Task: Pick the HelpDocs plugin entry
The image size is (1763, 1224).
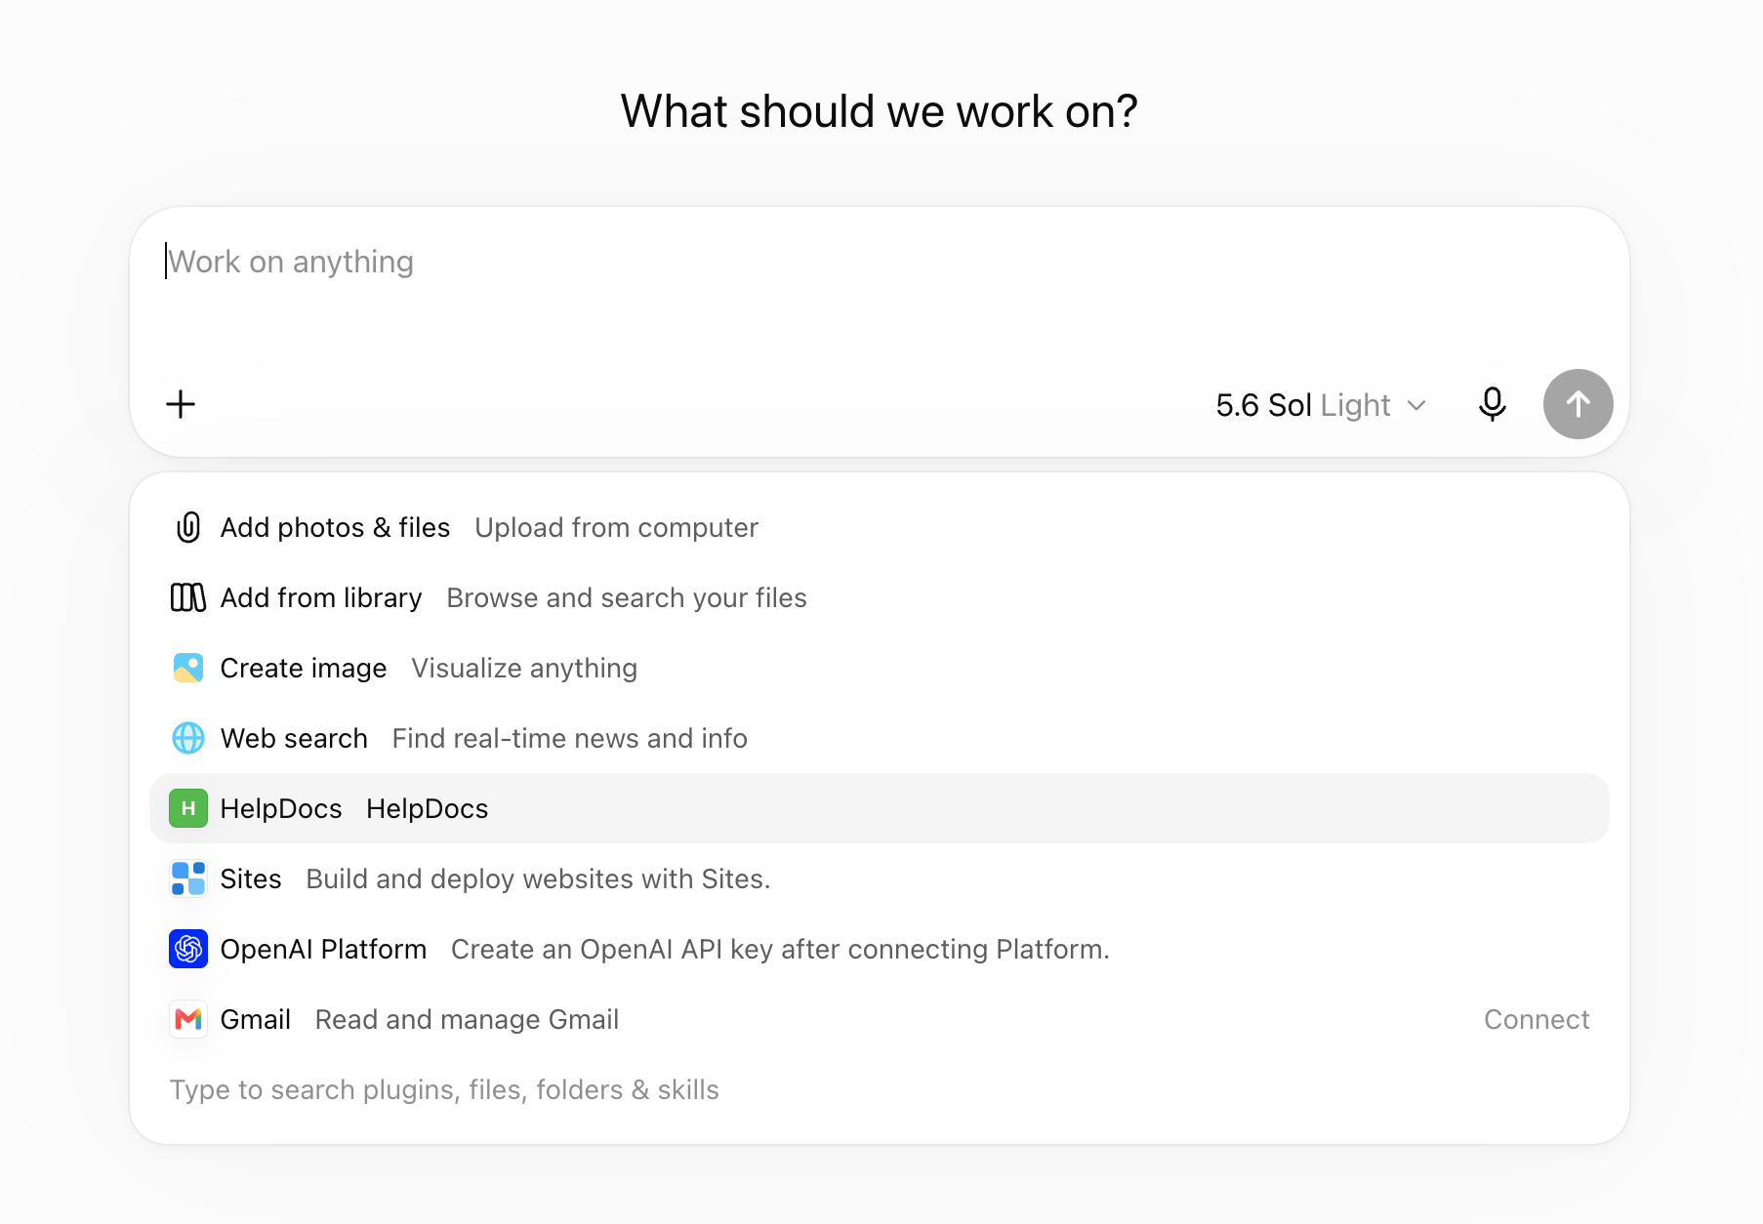Action: pos(879,808)
